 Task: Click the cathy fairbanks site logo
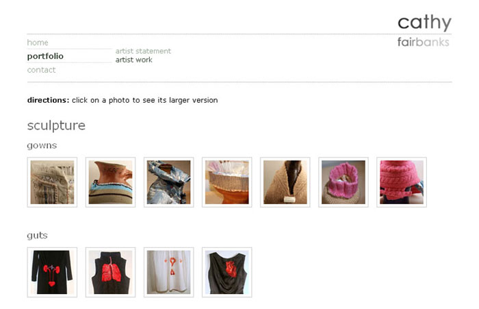(x=424, y=31)
